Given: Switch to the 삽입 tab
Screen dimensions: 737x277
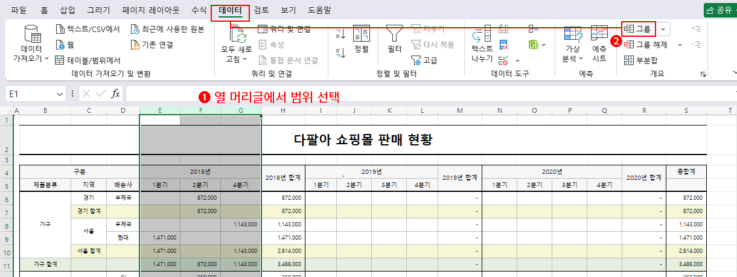Looking at the screenshot, I should [68, 10].
